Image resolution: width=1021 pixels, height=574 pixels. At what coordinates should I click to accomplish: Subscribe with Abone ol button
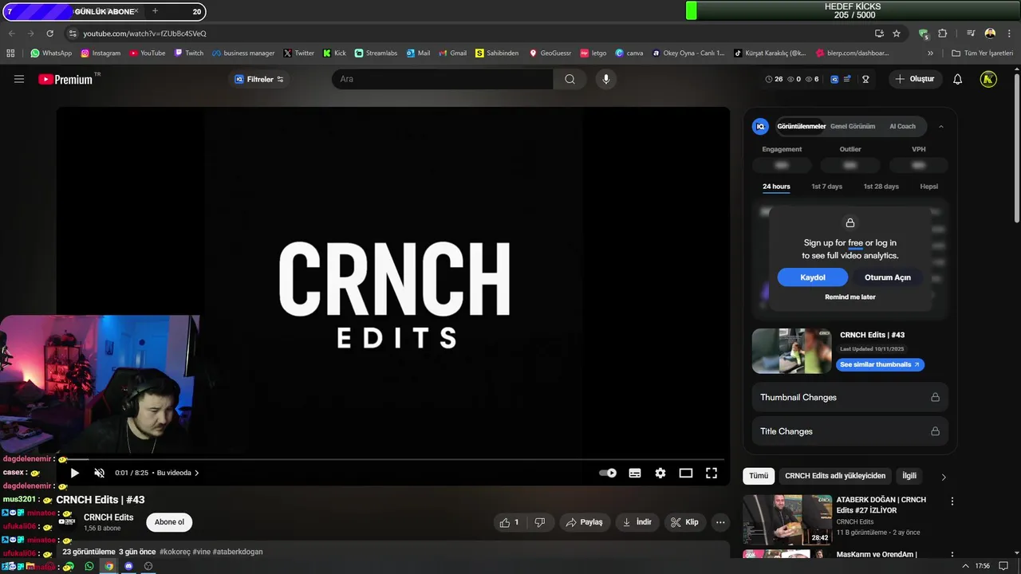pyautogui.click(x=169, y=522)
